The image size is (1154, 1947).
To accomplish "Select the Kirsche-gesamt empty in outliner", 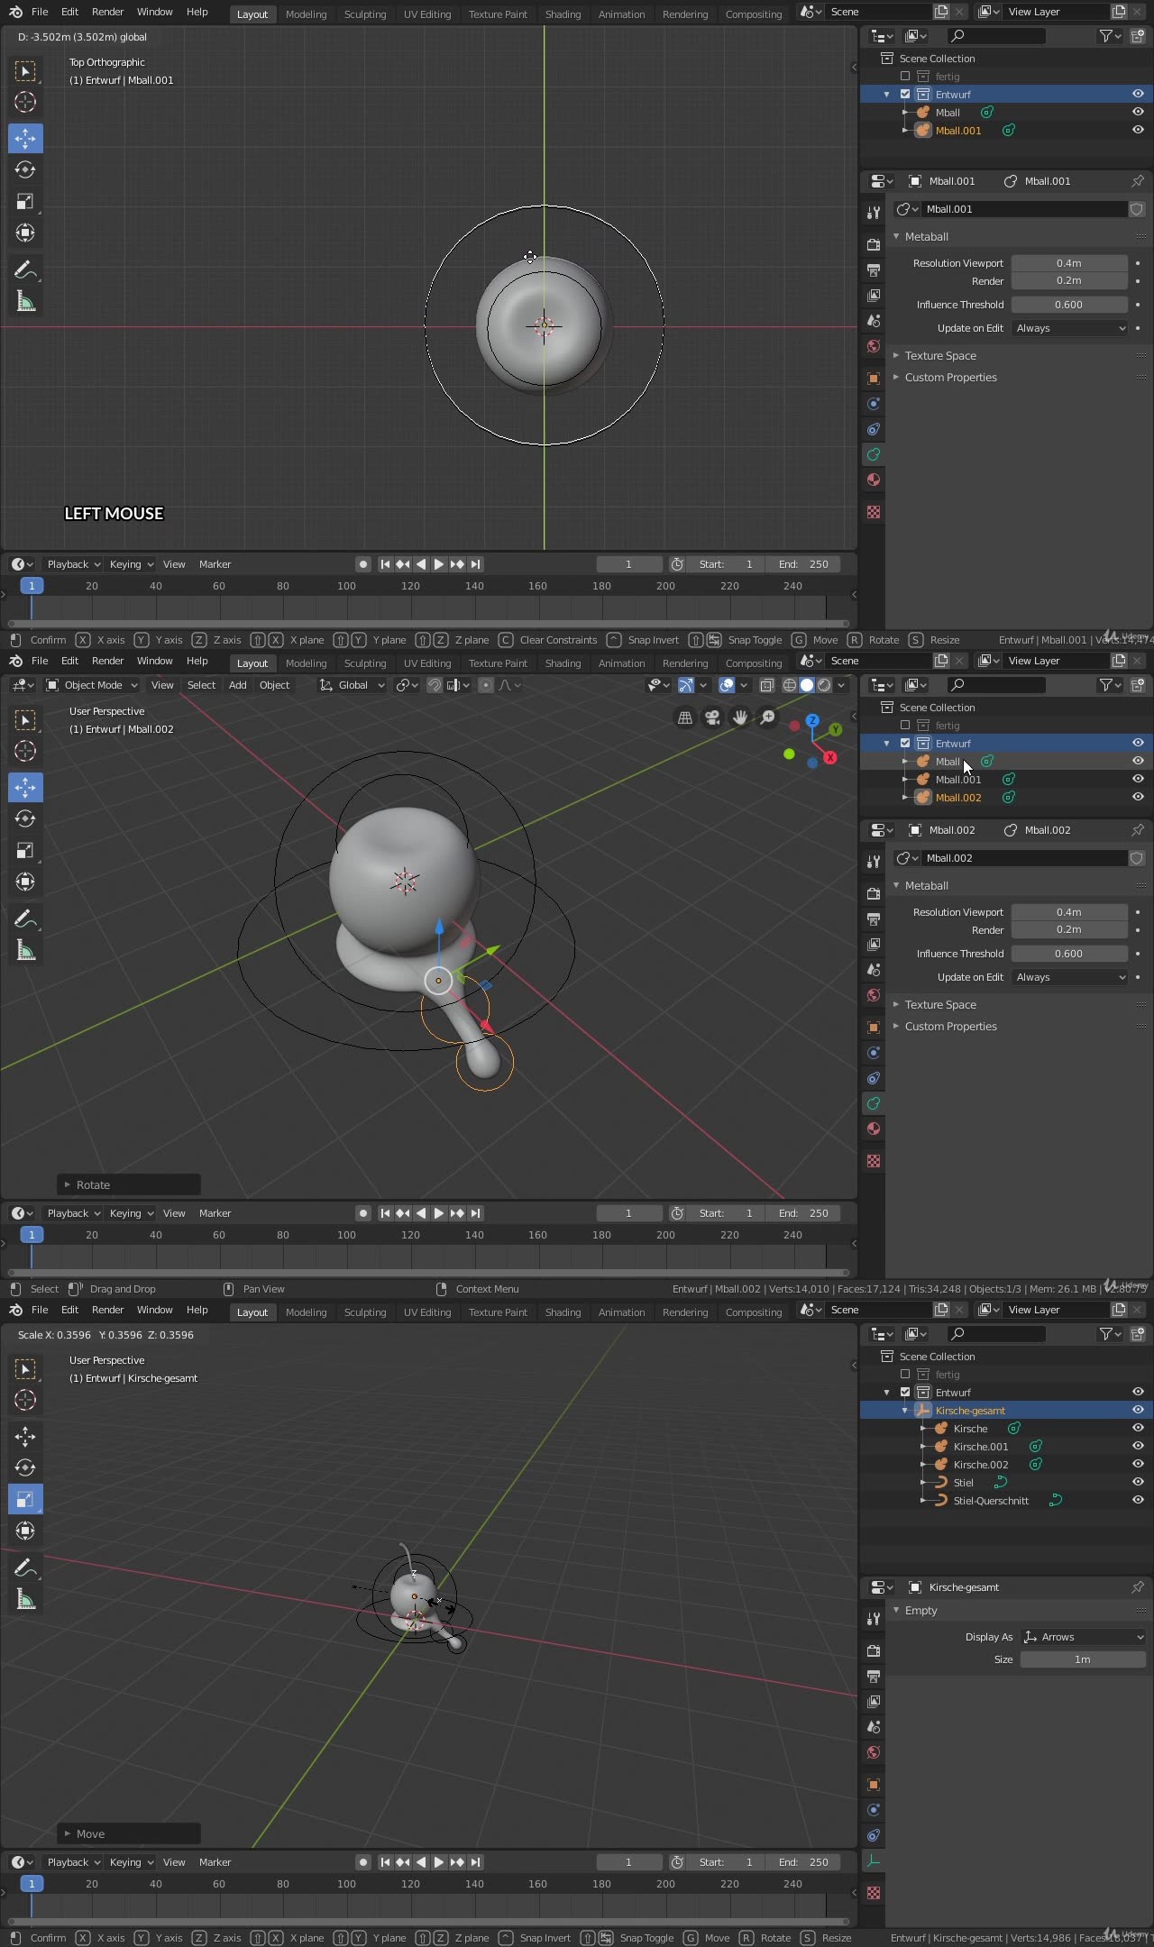I will click(x=970, y=1411).
